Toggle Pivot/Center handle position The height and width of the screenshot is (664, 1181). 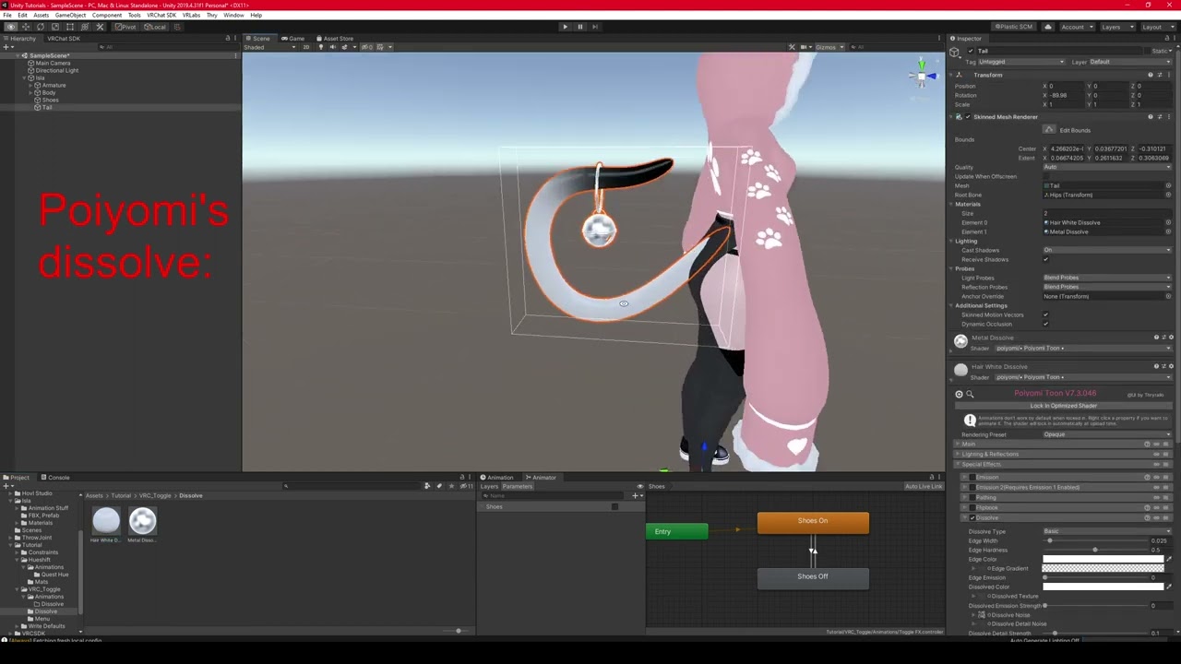(x=126, y=27)
